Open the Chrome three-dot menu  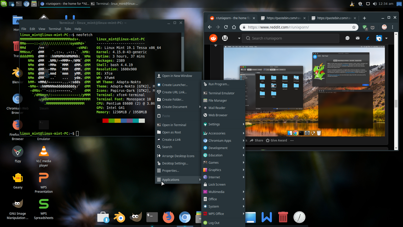(392, 27)
